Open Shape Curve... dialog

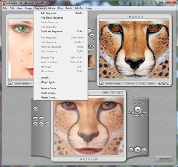(61, 93)
